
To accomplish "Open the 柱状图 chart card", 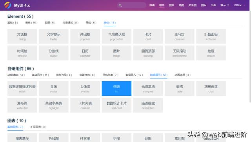I will coord(85,138).
